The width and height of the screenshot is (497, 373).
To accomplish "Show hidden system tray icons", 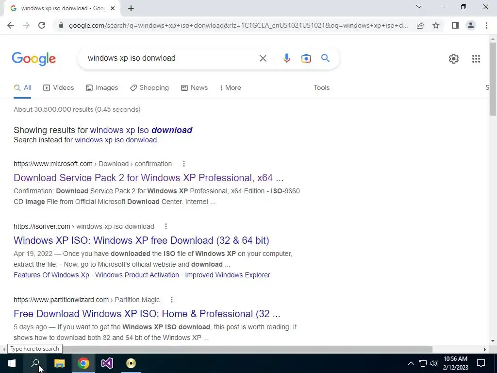I will click(411, 363).
